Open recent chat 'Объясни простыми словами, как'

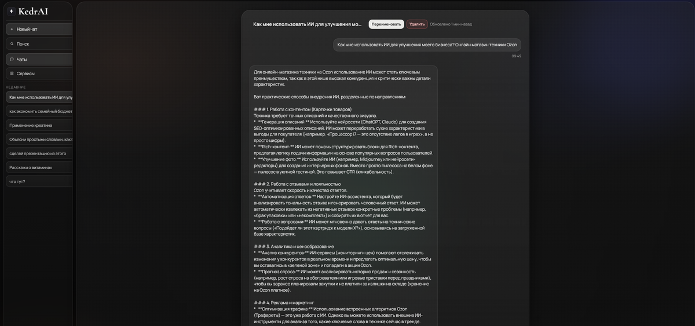[39, 140]
